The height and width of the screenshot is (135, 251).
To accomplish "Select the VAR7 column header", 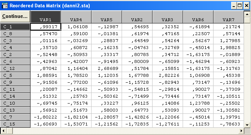I will (x=229, y=17).
